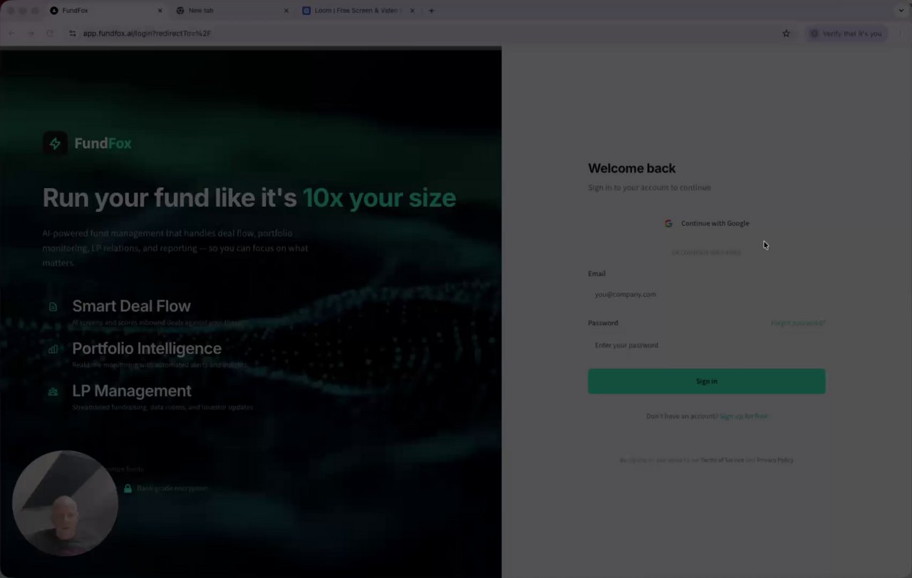
Task: Click the LP Management heading text
Action: point(132,391)
